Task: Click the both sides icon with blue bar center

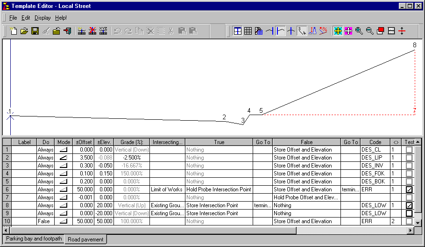Action: click(291, 31)
